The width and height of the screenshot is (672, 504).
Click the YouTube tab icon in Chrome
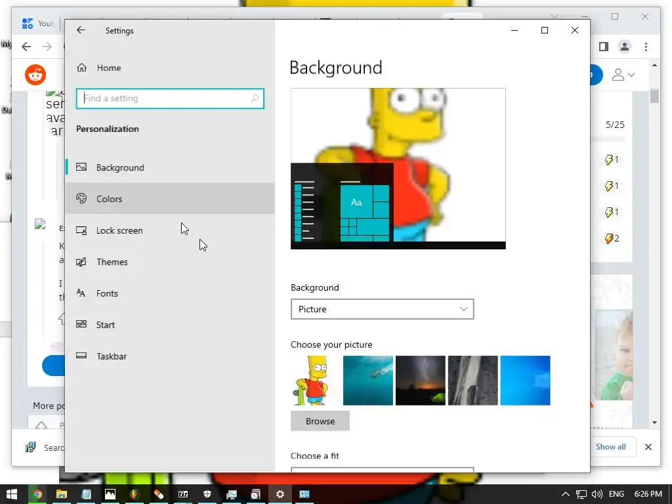click(x=27, y=24)
